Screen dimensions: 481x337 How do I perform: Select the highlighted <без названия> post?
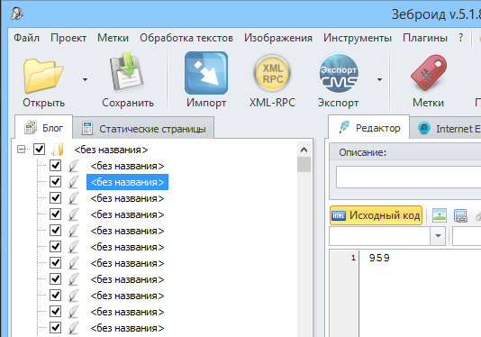pyautogui.click(x=127, y=182)
